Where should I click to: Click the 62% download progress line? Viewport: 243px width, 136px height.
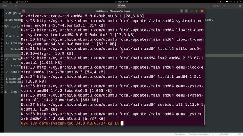click(71, 123)
